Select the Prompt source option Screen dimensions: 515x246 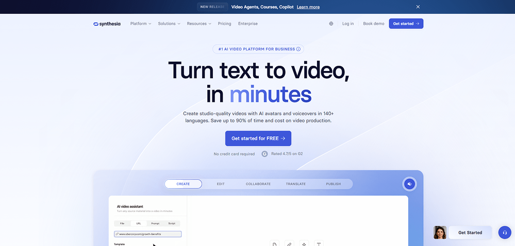click(155, 223)
